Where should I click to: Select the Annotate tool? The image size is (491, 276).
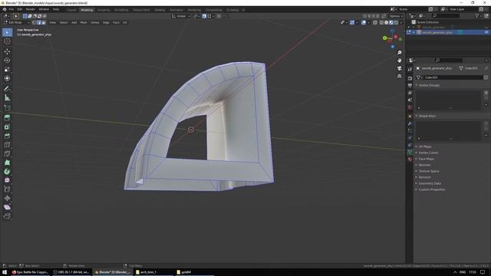click(x=7, y=89)
